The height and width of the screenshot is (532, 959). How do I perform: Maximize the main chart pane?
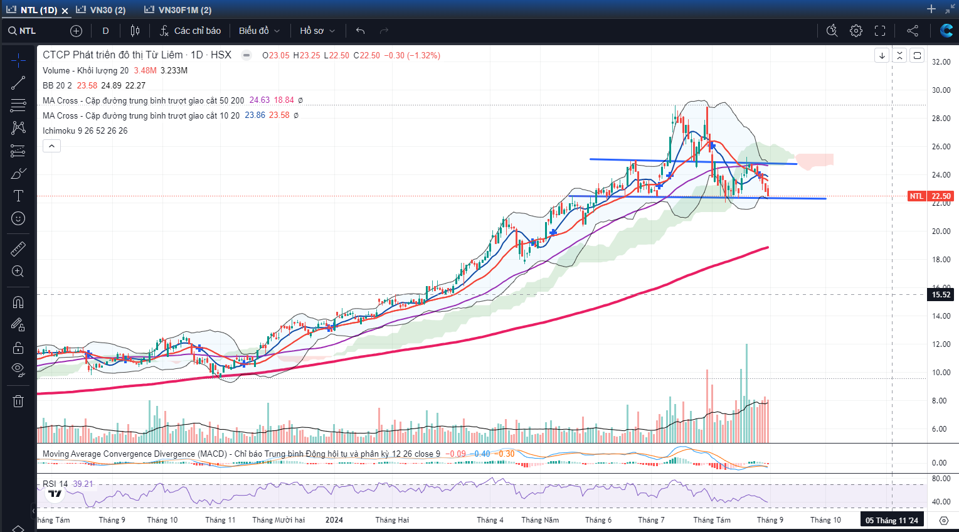pyautogui.click(x=917, y=55)
